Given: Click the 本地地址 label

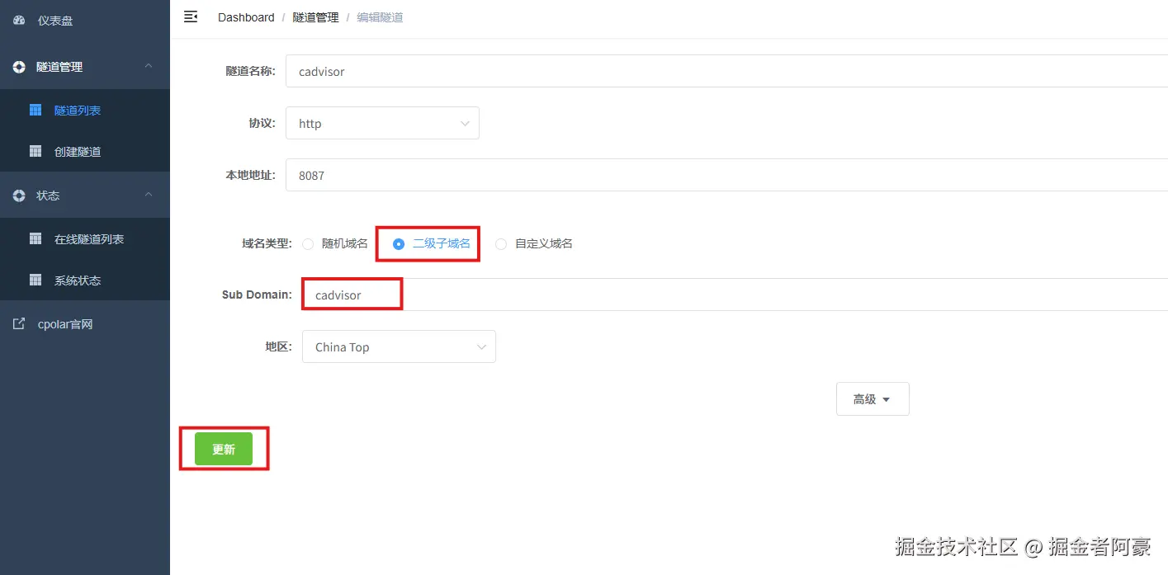Looking at the screenshot, I should pos(250,175).
